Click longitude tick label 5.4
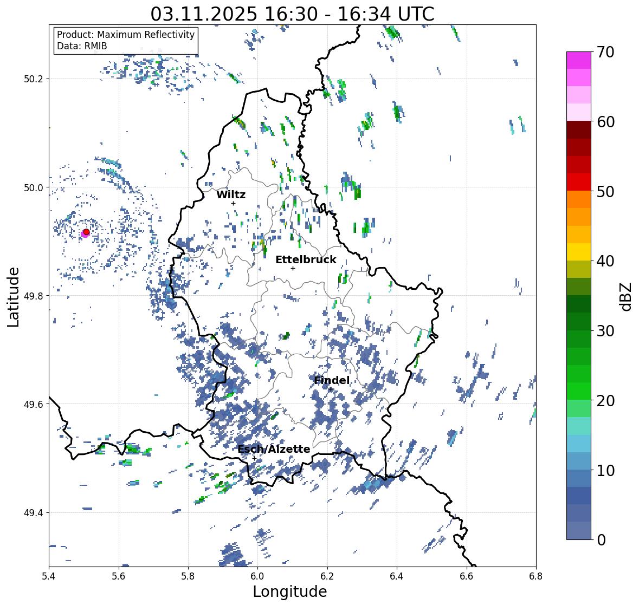 click(49, 576)
